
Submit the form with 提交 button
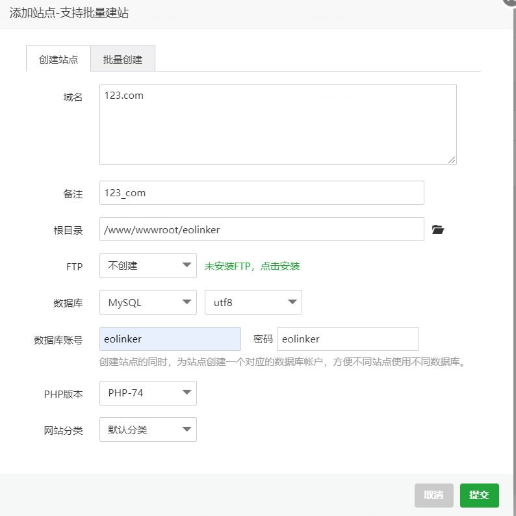[479, 495]
